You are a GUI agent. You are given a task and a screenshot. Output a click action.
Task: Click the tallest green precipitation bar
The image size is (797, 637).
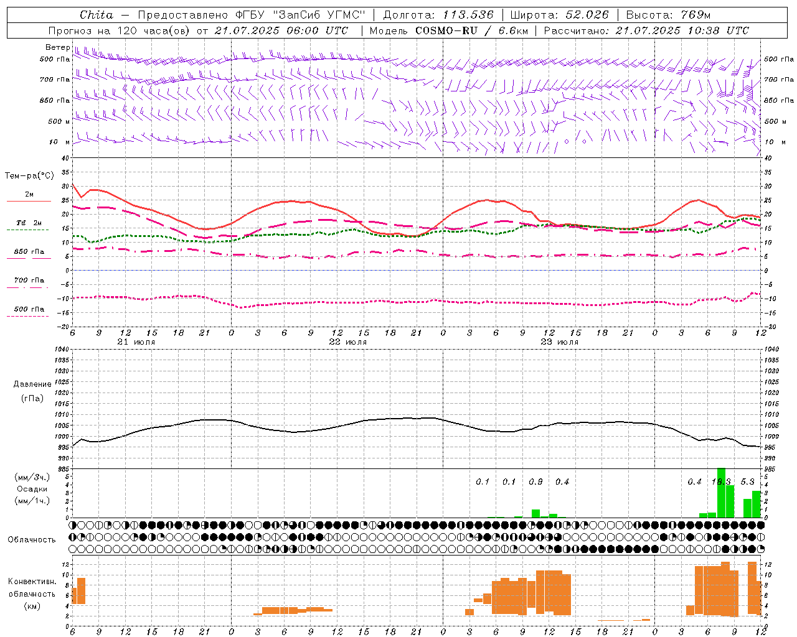(721, 493)
